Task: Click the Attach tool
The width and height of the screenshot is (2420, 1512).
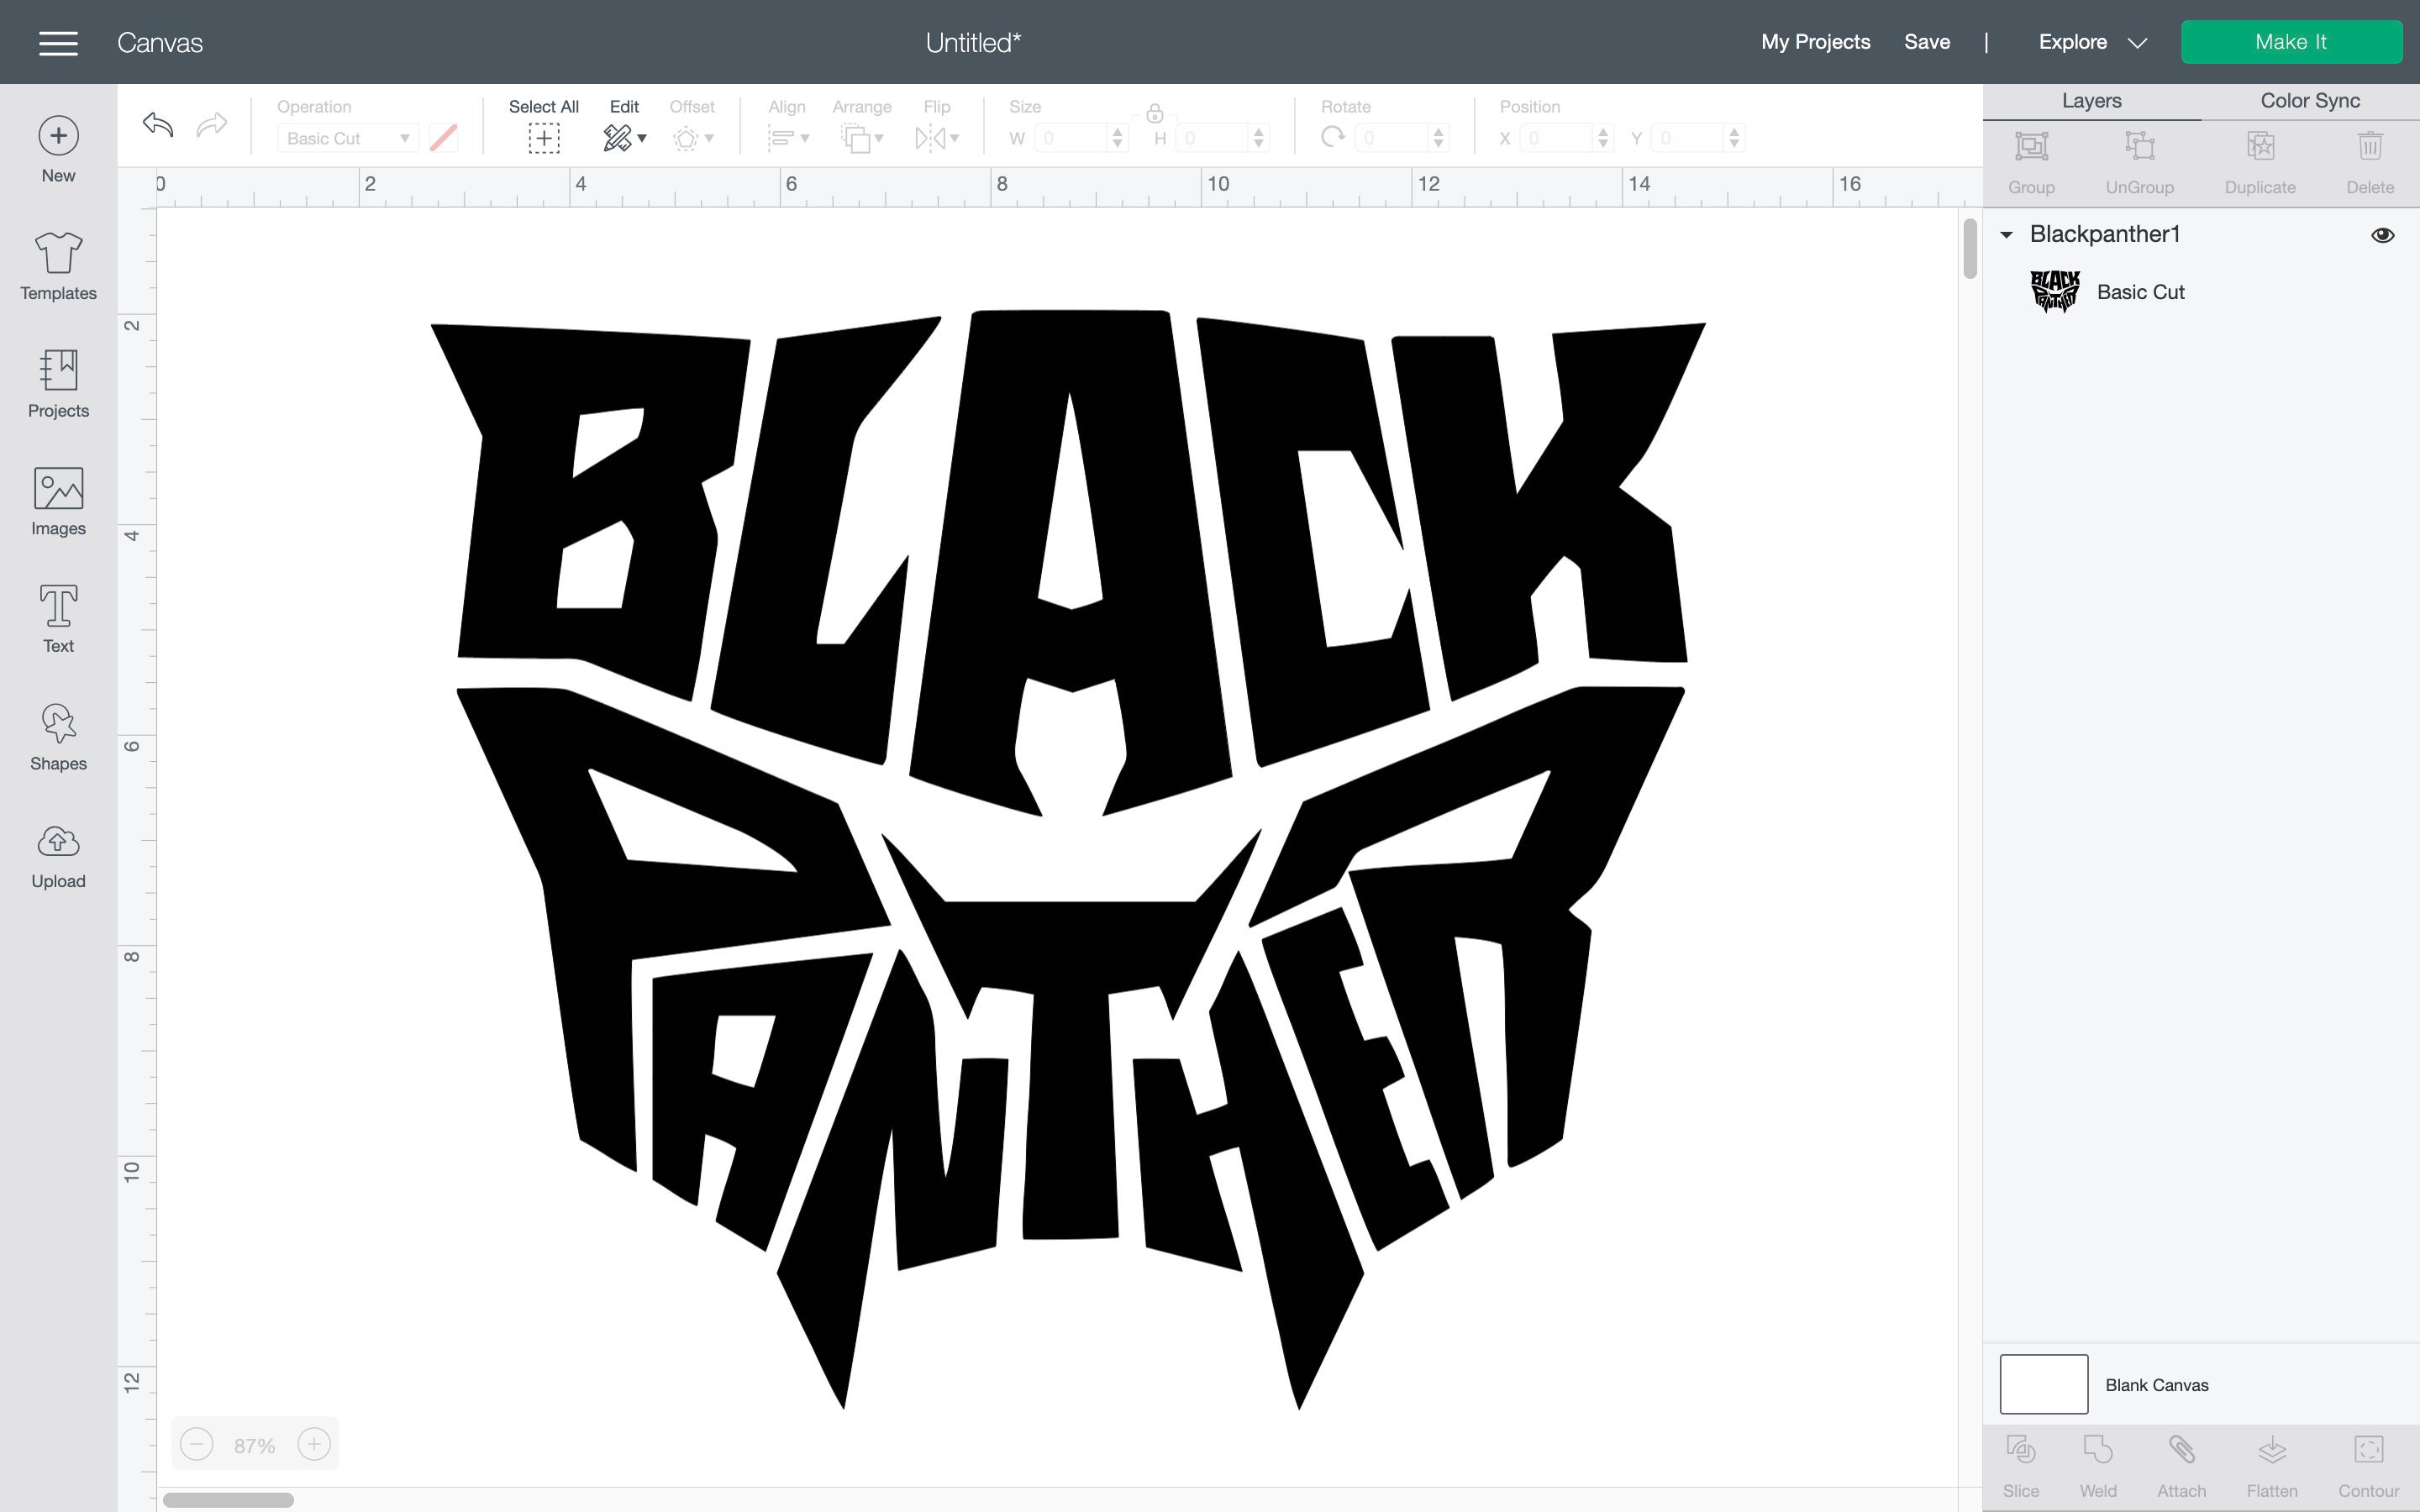Action: coord(2181,1465)
